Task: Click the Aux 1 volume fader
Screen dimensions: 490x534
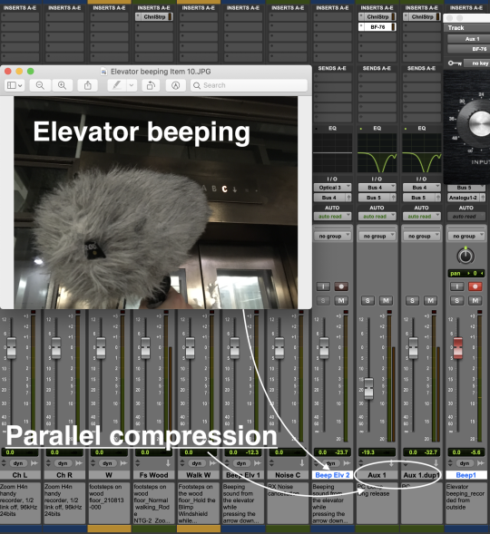Action: 368,388
